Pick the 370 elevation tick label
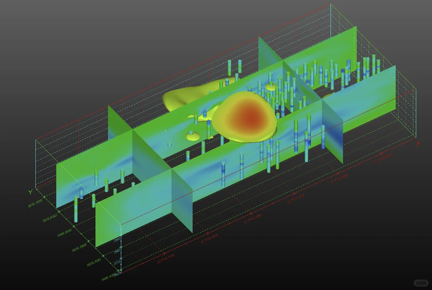Viewport: 432px width, 290px height. click(x=117, y=263)
